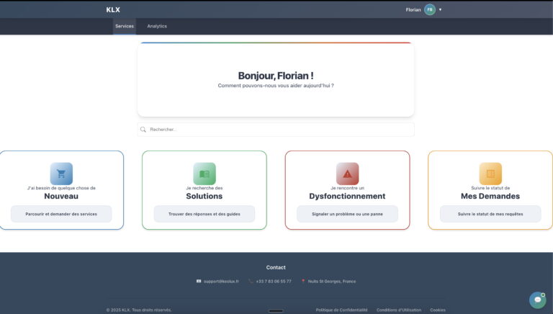The width and height of the screenshot is (553, 314).
Task: Select the Dysfonctionnement card heading
Action: pos(347,196)
